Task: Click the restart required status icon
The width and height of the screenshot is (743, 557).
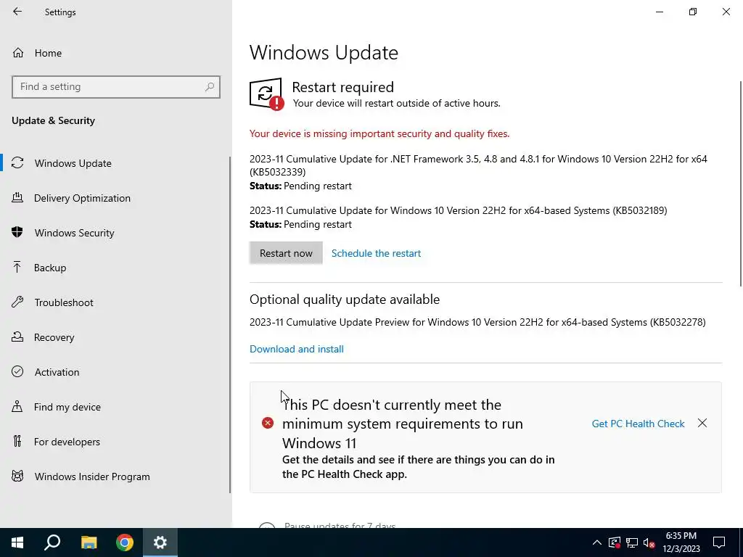Action: [x=267, y=94]
